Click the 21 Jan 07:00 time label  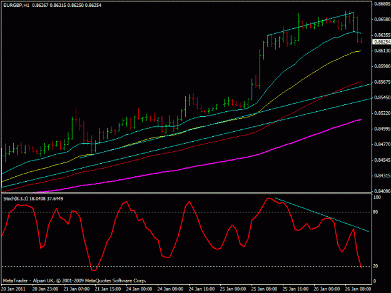76,289
